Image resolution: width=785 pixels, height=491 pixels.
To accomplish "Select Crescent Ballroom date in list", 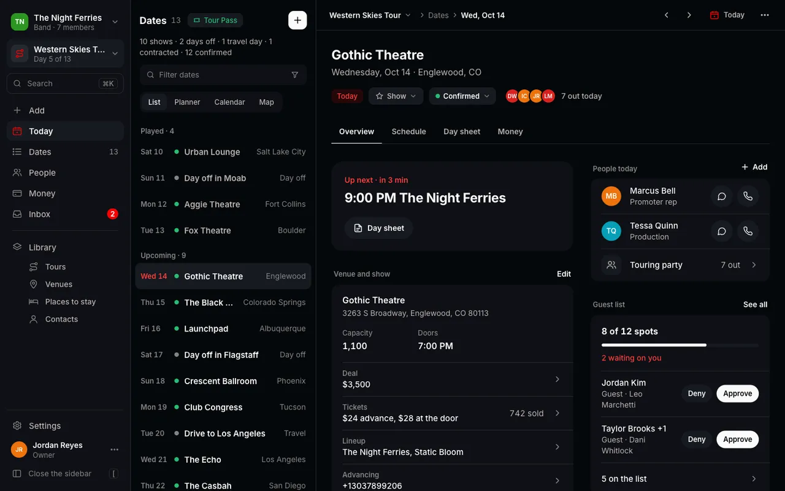I will coord(223,381).
